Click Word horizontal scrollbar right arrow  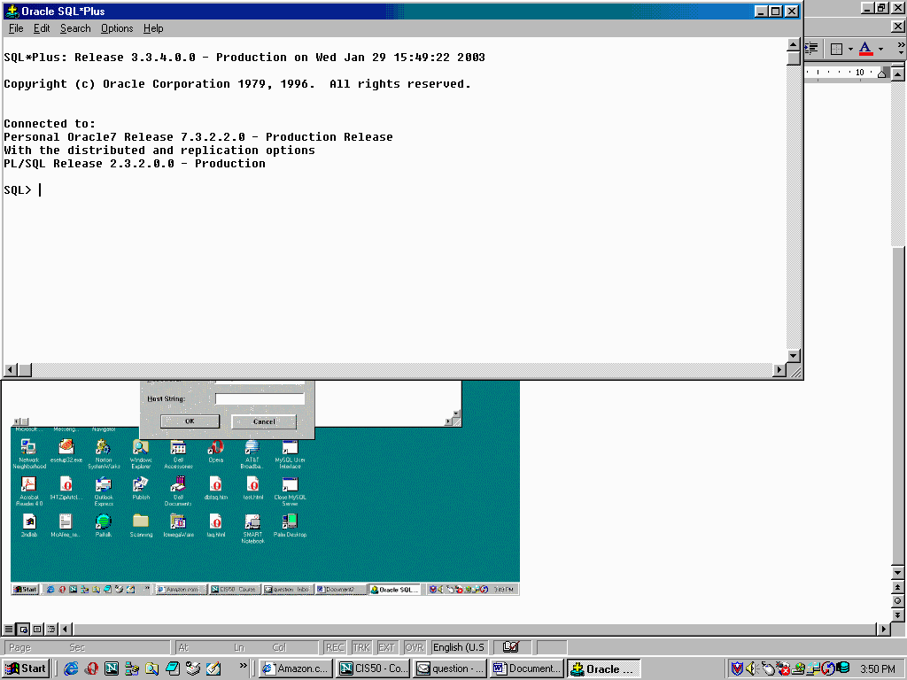883,630
